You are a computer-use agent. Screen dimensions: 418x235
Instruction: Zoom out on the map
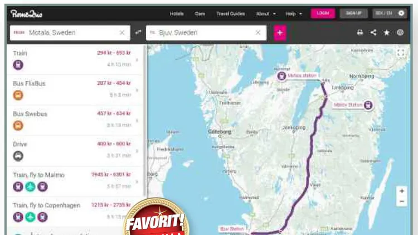[x=402, y=202]
